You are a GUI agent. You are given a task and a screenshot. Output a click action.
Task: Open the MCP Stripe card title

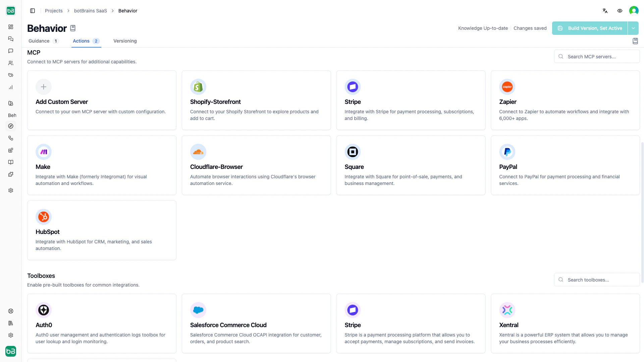click(x=353, y=102)
